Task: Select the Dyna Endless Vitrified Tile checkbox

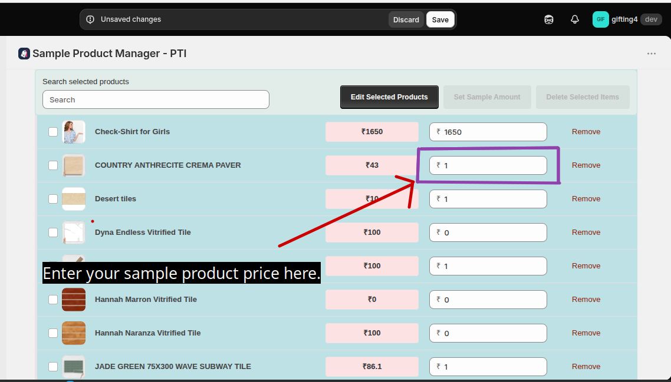Action: (53, 232)
